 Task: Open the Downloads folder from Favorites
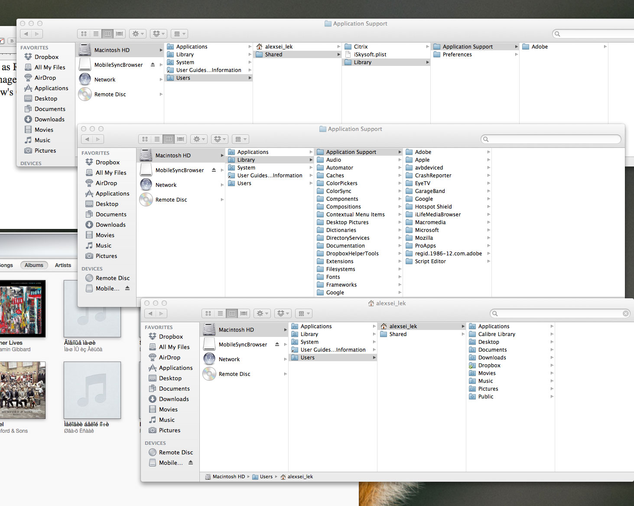174,399
